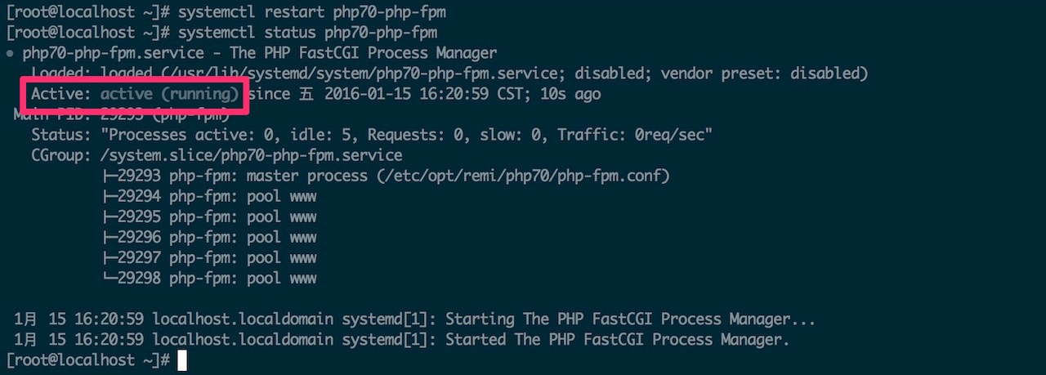Click the "Started The PHP FastCGI" log line
1046x375 pixels.
tap(402, 339)
